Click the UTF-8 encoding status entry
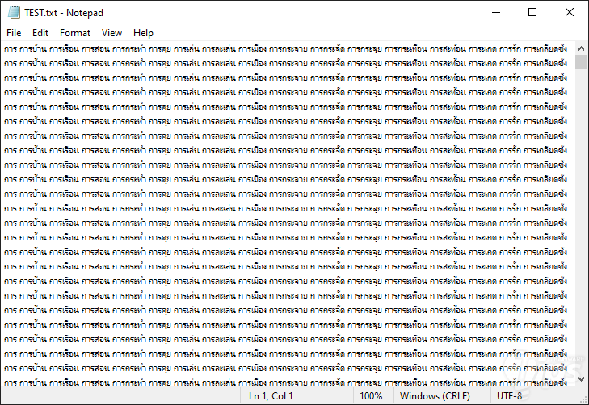This screenshot has height=405, width=589. (x=509, y=396)
